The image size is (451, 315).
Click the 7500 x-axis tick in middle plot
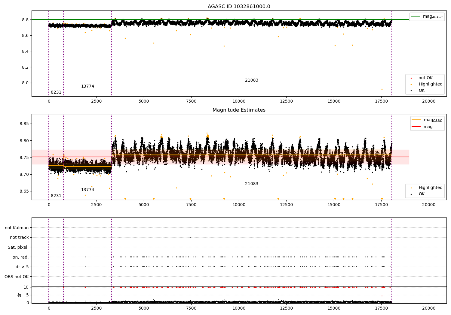[x=191, y=205]
